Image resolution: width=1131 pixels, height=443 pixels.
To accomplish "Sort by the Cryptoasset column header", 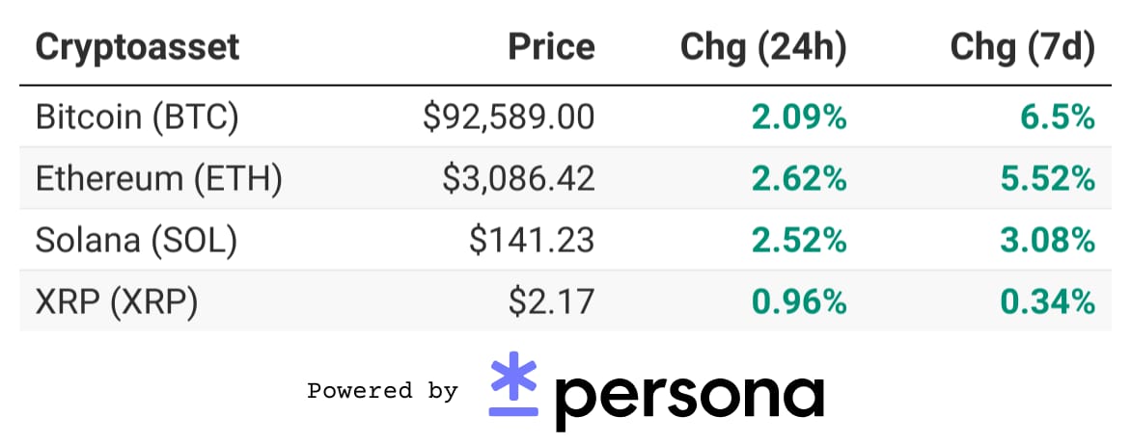I will click(x=137, y=47).
